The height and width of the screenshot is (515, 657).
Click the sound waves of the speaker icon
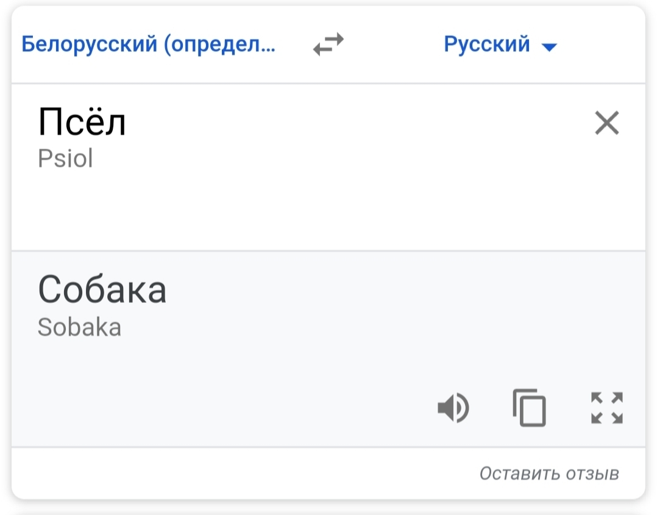coord(462,408)
